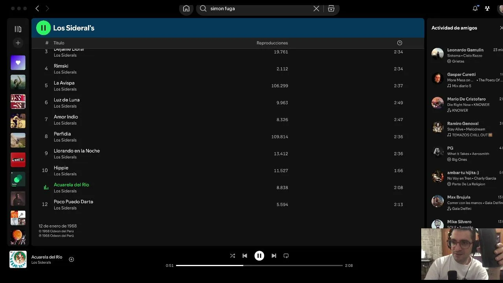Open the cyclist cover playlist in sidebar
The image size is (503, 283).
coord(18,121)
